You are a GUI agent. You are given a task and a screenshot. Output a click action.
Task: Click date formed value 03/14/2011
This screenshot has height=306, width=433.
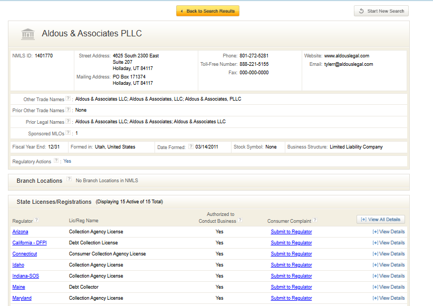click(207, 147)
